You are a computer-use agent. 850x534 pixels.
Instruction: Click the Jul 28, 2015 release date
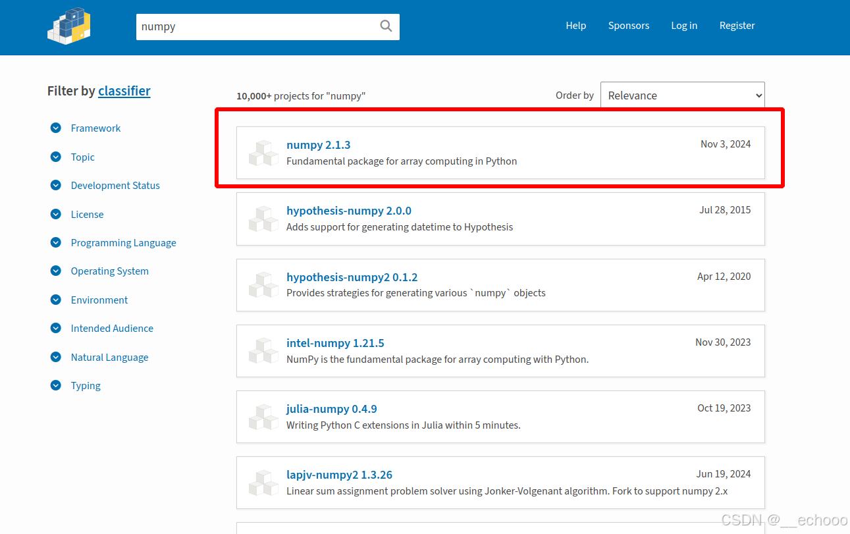pyautogui.click(x=725, y=210)
